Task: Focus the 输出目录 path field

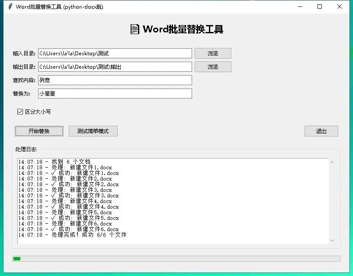Action: click(x=115, y=67)
